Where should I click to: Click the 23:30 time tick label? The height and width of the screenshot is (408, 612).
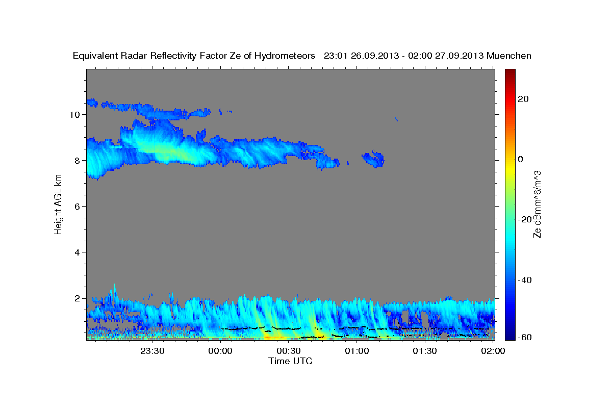pyautogui.click(x=152, y=351)
